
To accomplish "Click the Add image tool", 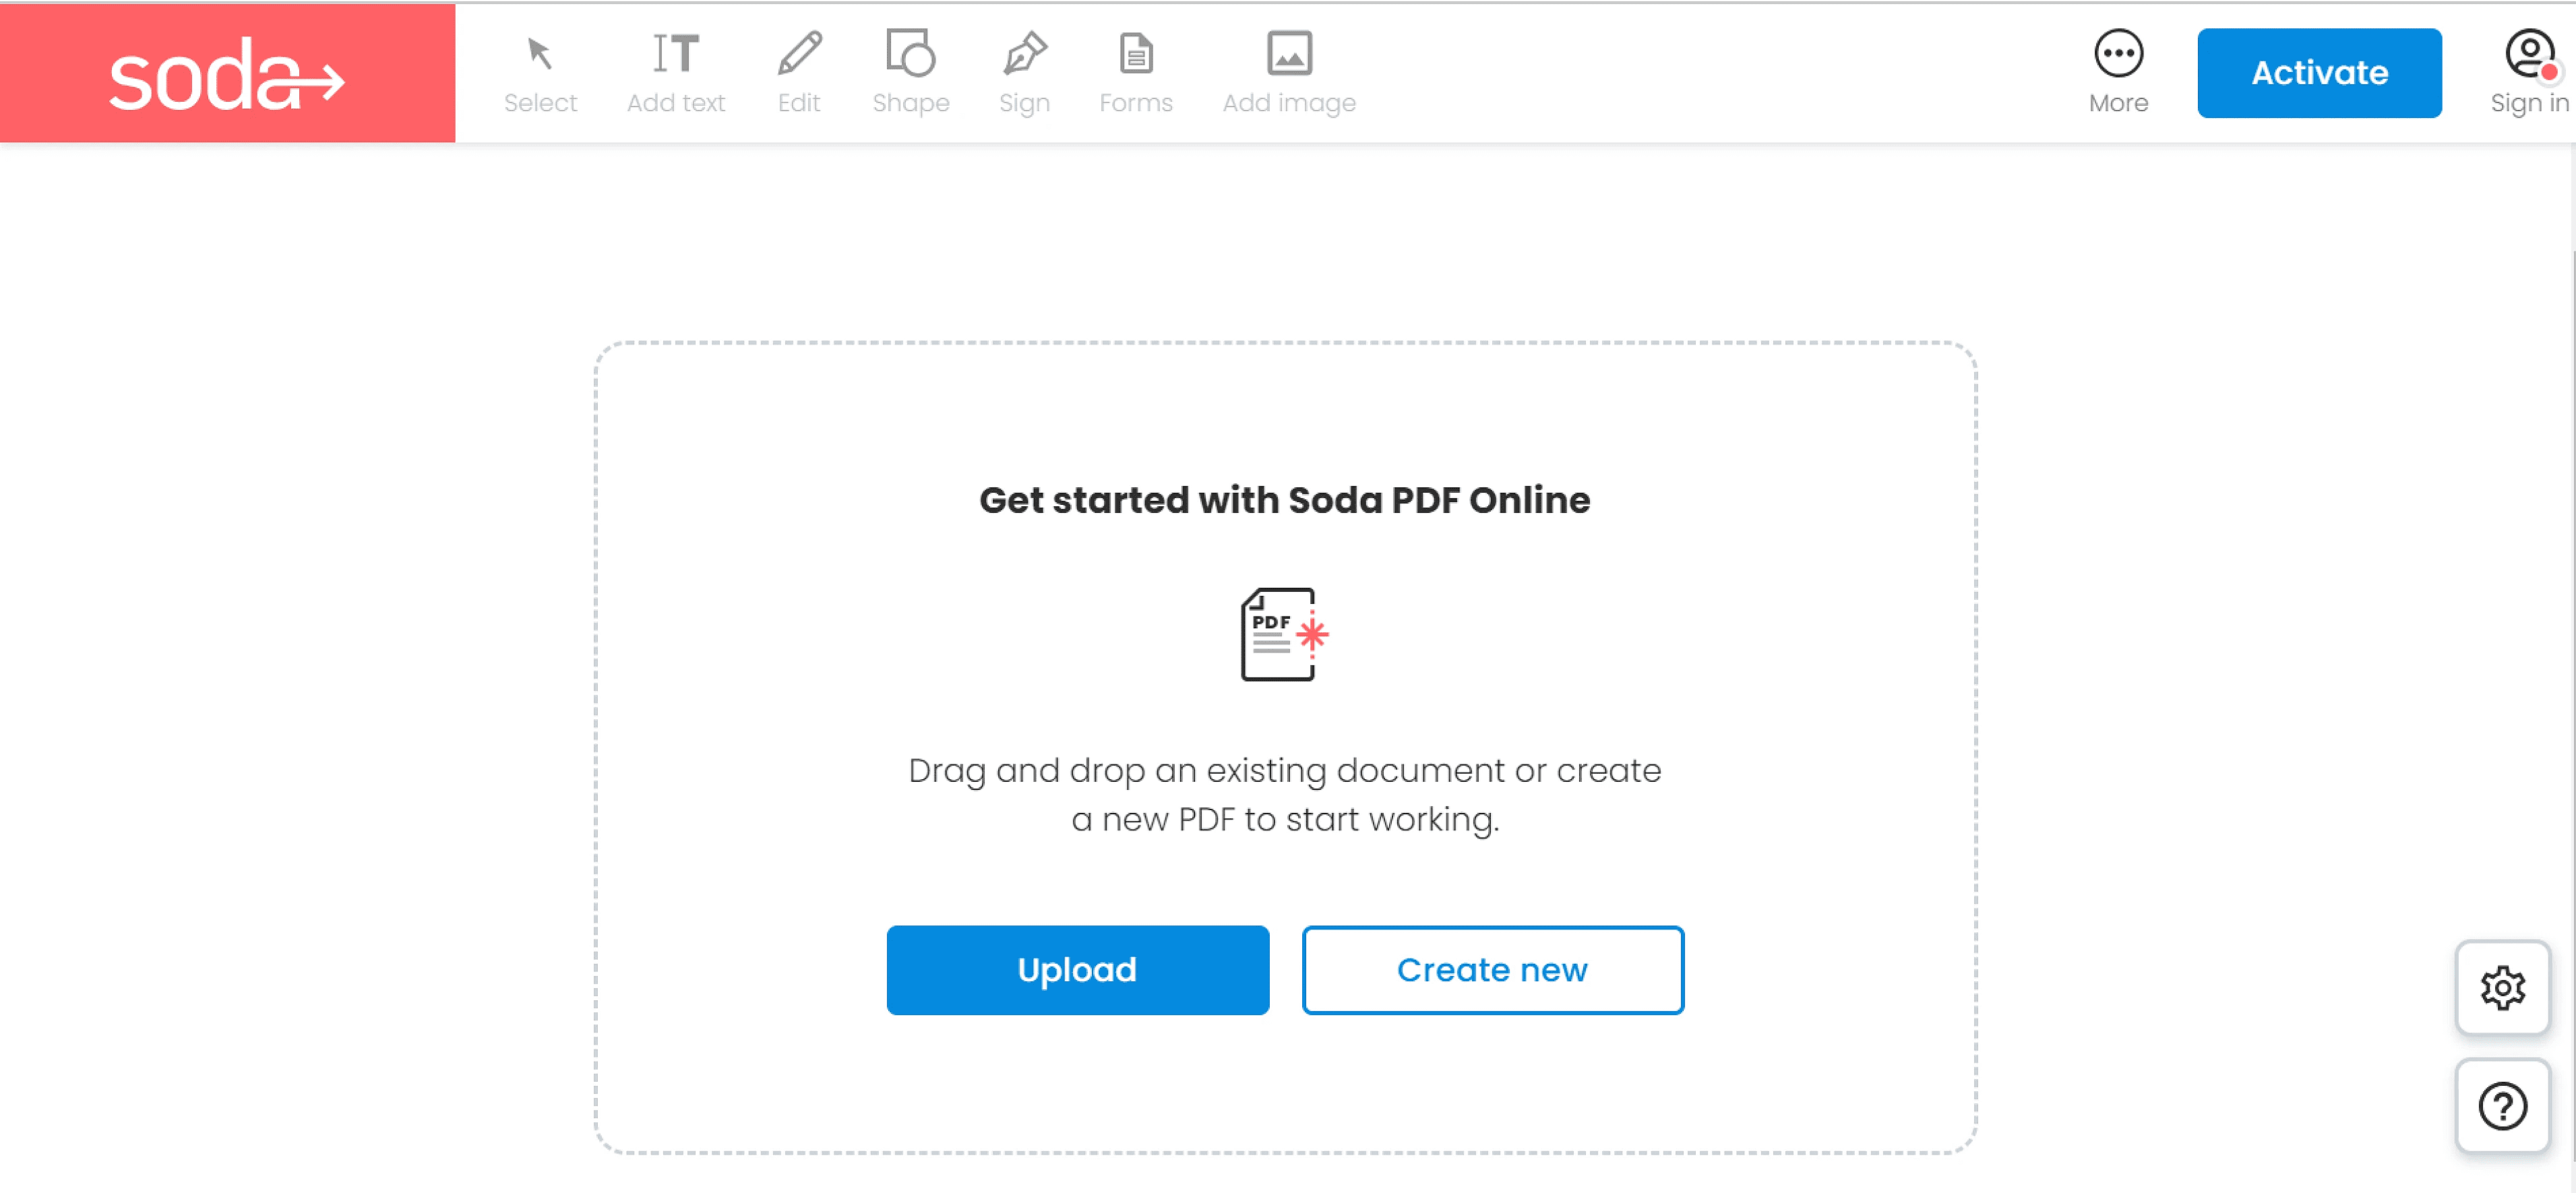I will coord(1289,73).
